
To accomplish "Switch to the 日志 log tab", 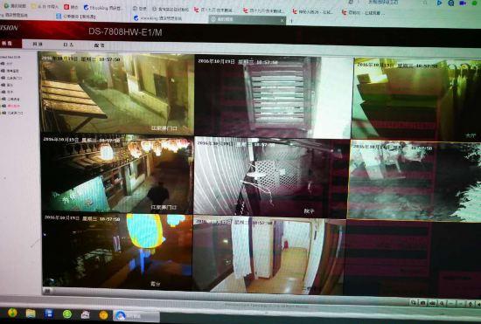I will (68, 45).
